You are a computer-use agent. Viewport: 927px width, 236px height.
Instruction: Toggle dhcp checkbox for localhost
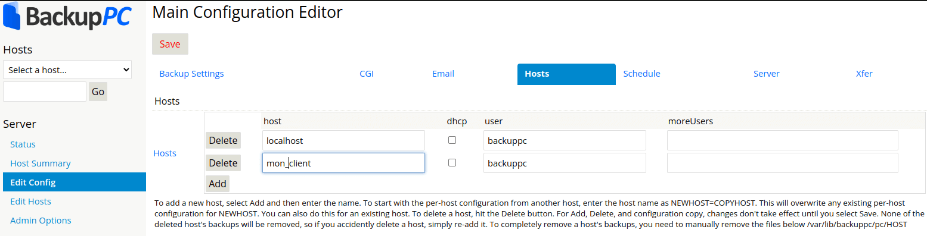click(x=452, y=140)
